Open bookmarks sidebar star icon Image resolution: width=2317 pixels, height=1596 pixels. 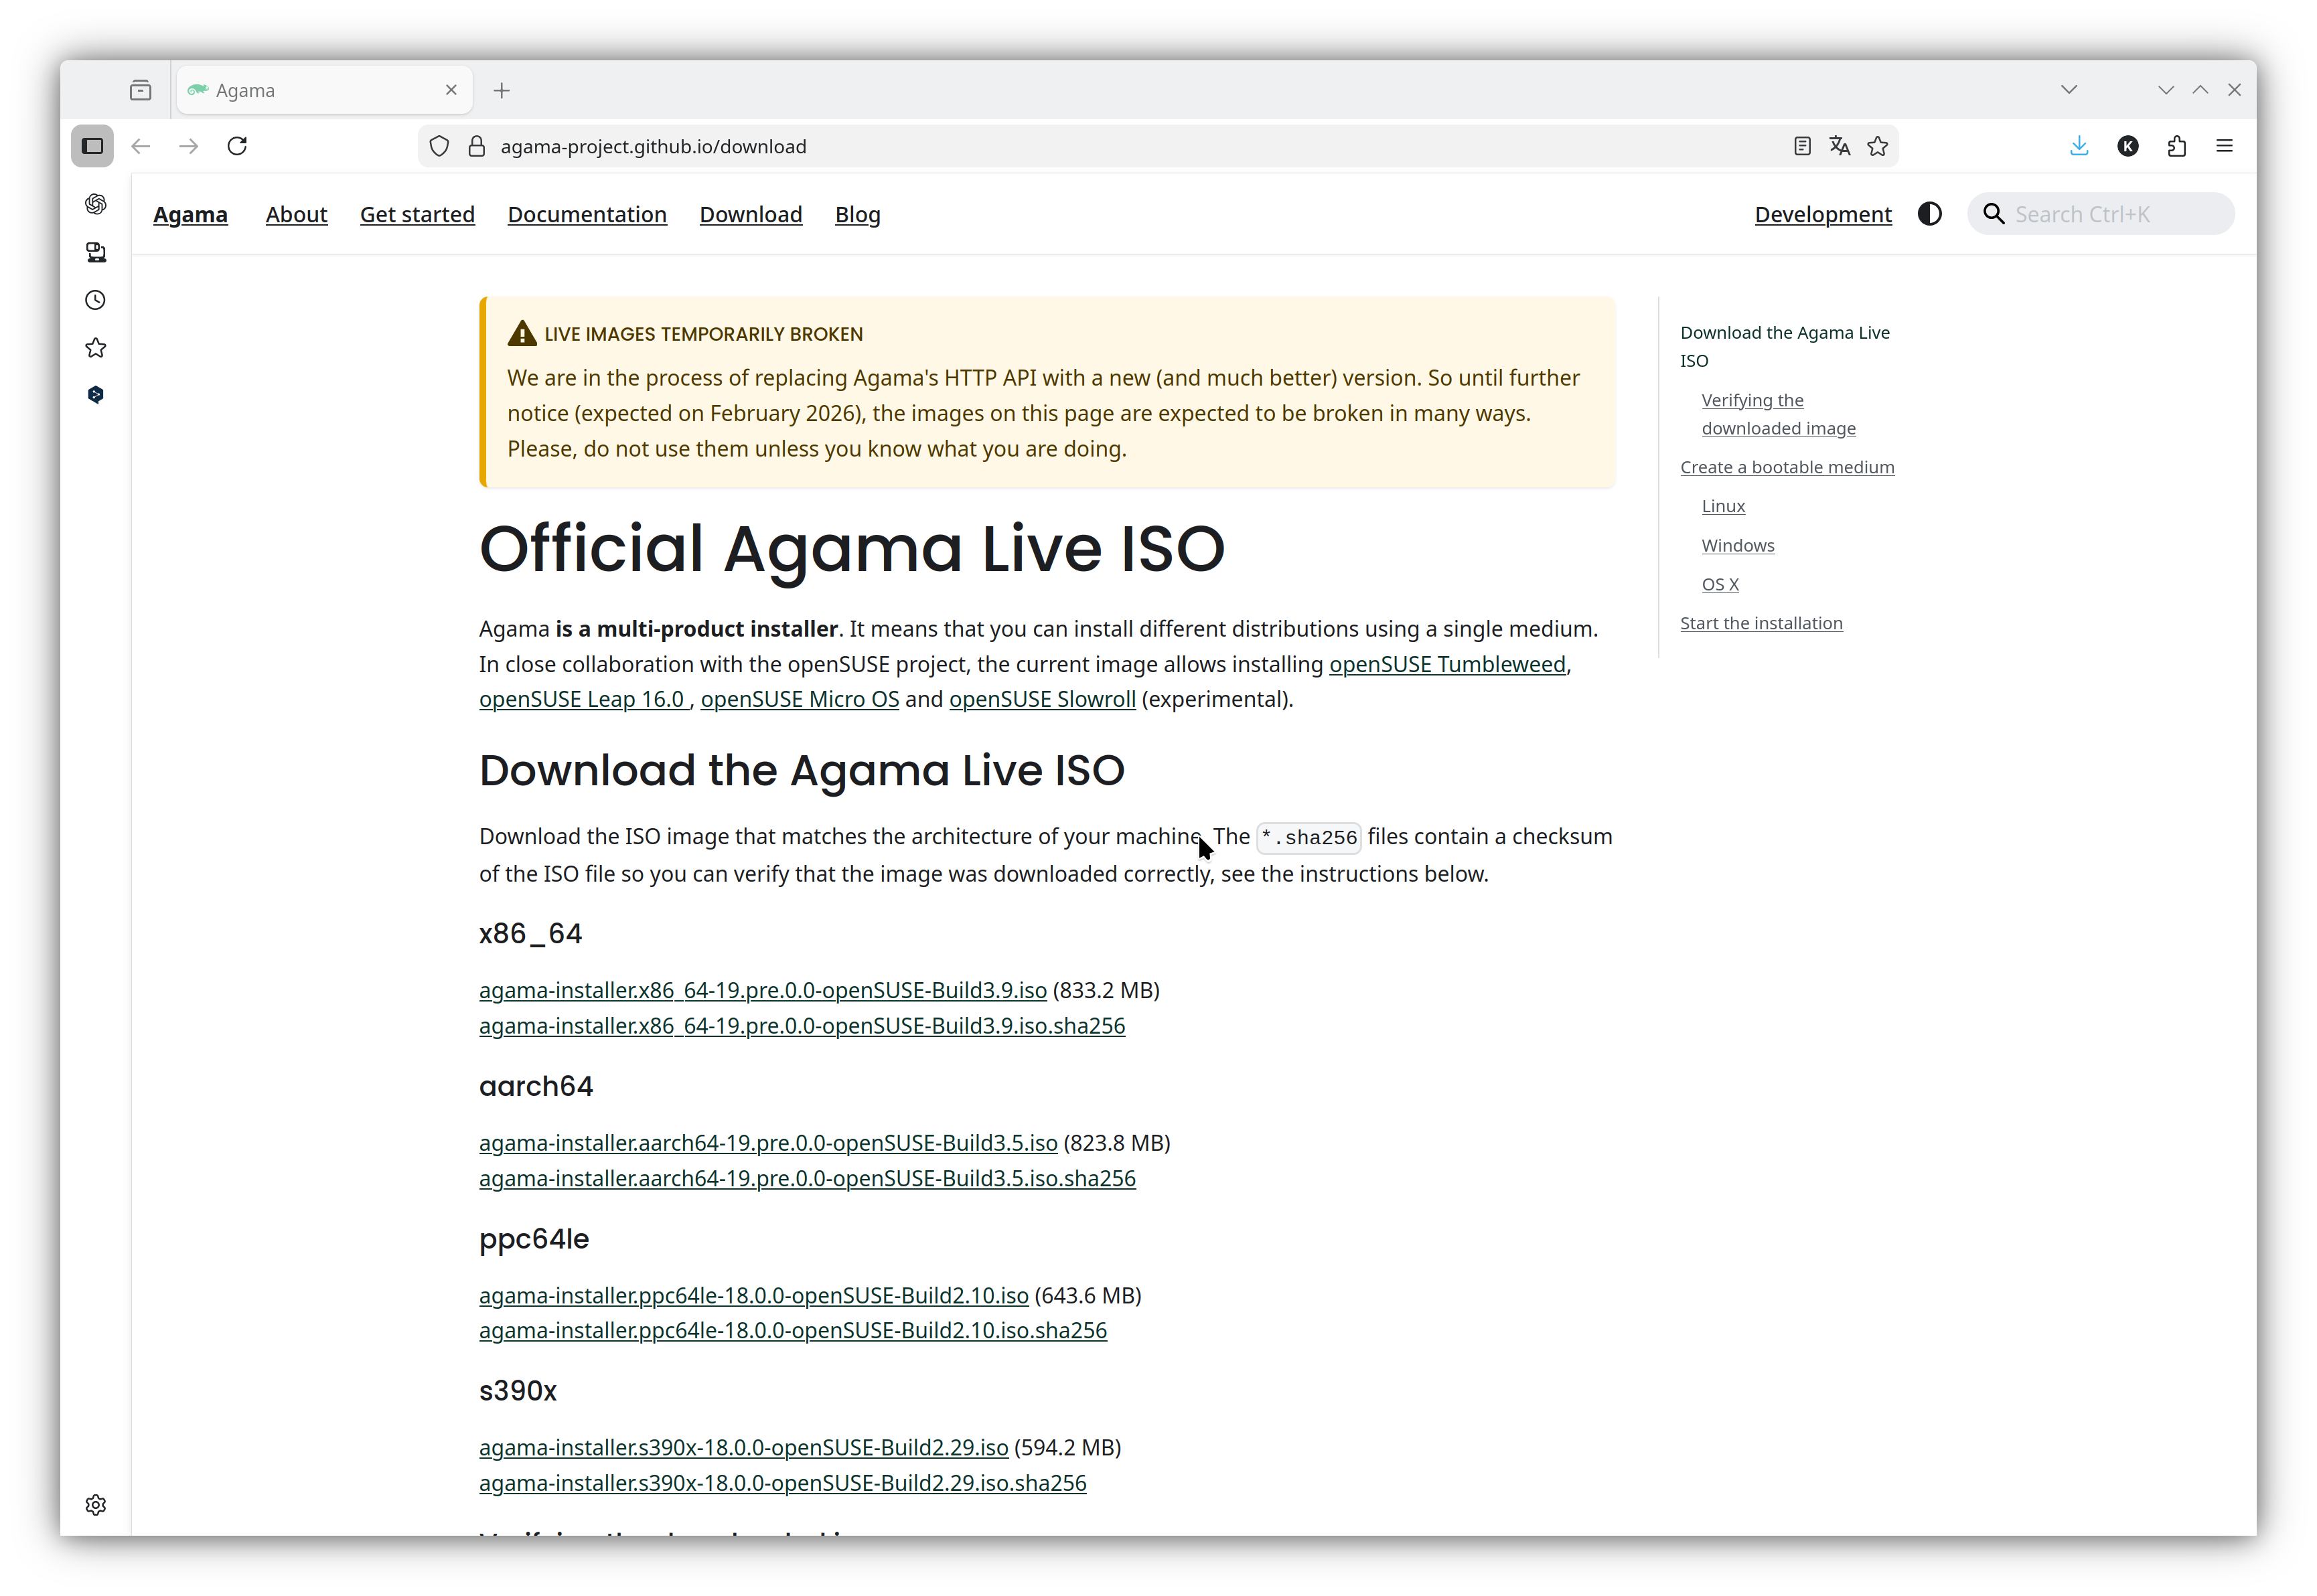pos(96,348)
